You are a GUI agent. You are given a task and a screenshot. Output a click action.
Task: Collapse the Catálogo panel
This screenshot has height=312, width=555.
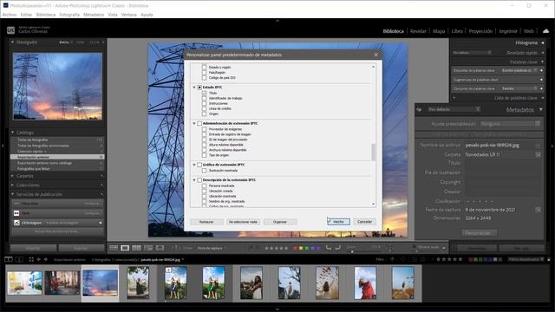click(12, 133)
